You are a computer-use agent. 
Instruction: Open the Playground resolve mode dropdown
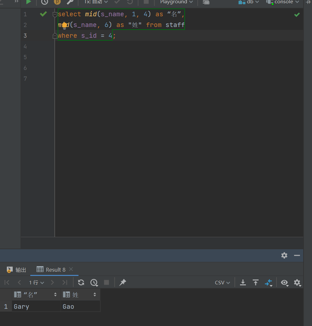(177, 2)
